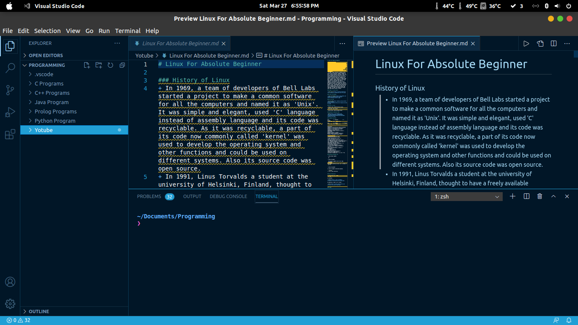Viewport: 578px width, 325px height.
Task: Open the Source Control view
Action: click(x=10, y=90)
